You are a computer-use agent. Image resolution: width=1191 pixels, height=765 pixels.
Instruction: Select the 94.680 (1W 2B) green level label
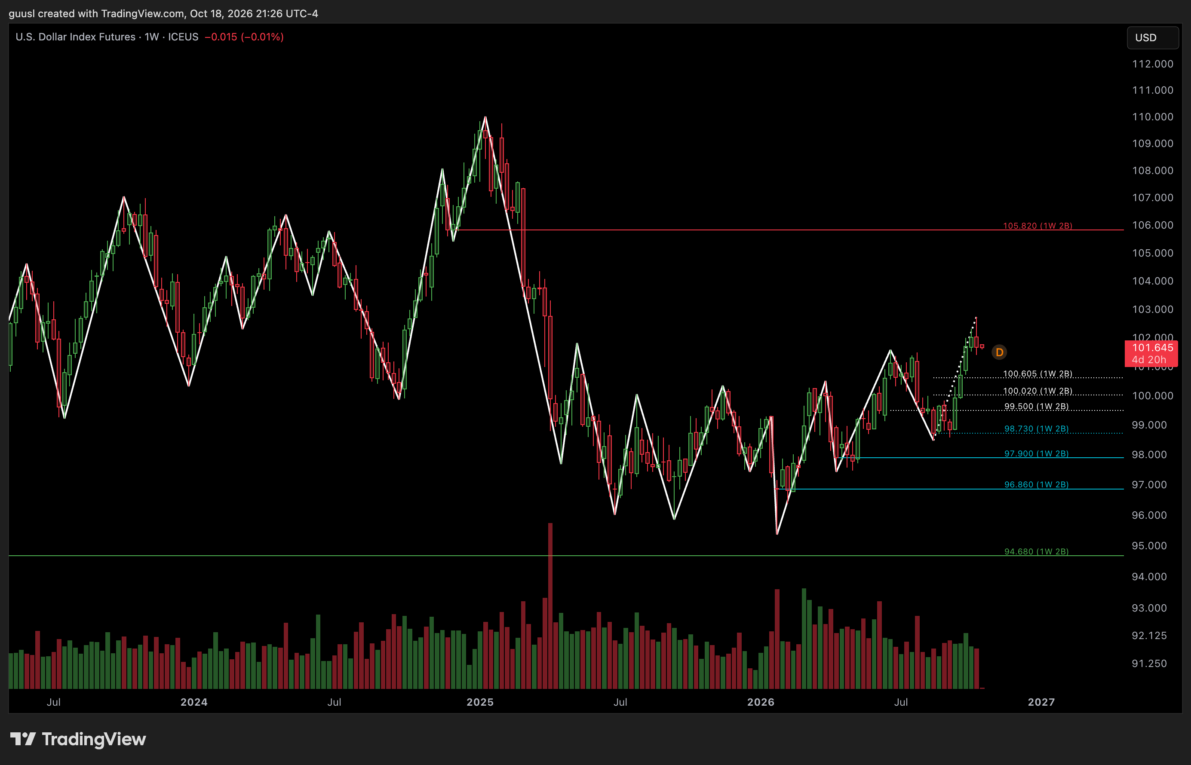click(1037, 551)
